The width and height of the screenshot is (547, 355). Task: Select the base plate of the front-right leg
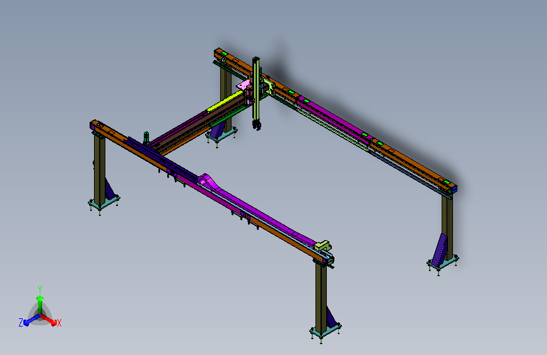pos(325,330)
